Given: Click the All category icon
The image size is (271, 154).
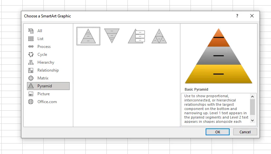Looking at the screenshot, I should click(31, 31).
